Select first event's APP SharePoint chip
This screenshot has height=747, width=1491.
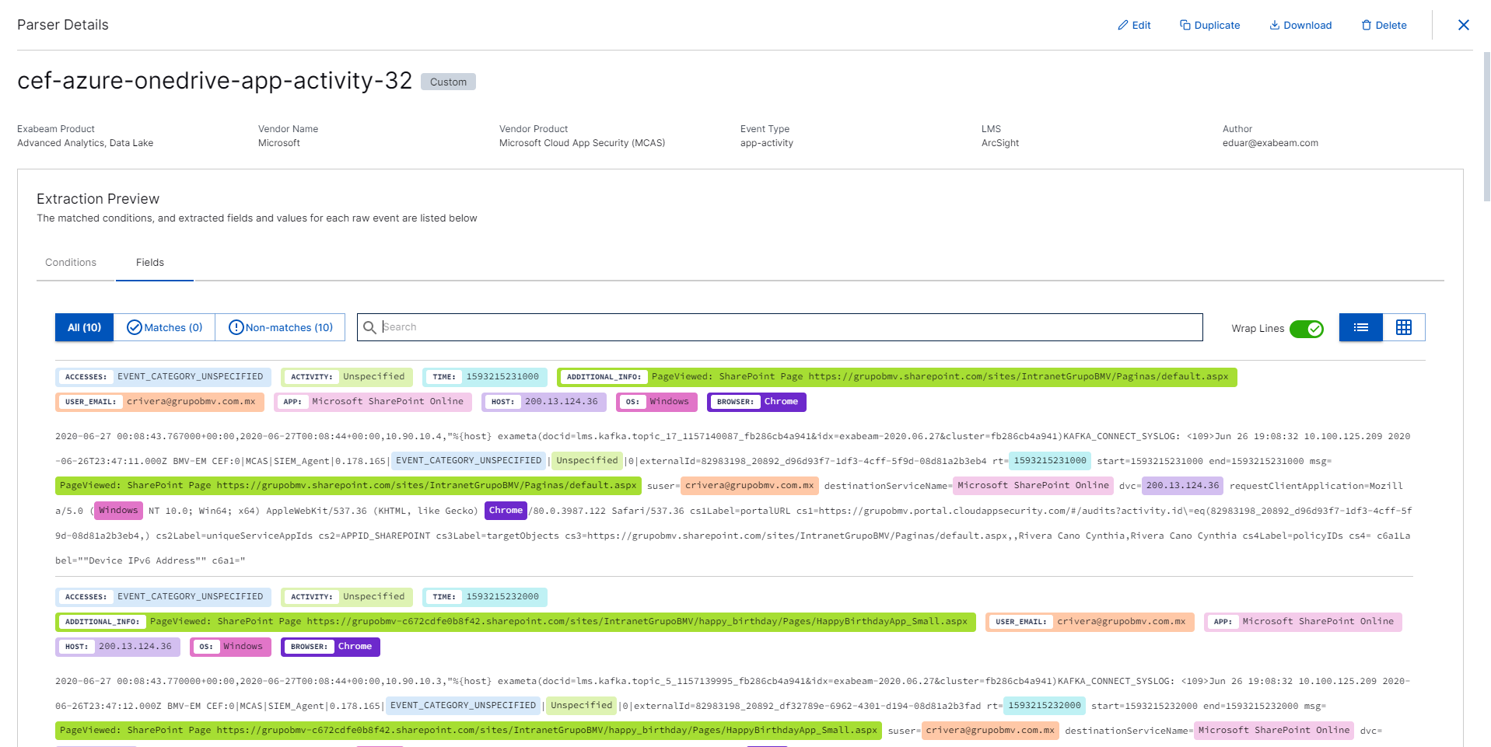373,402
